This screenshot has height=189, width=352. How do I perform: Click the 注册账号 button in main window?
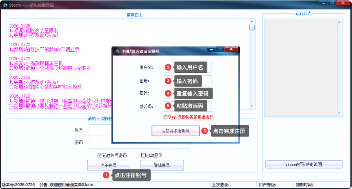coord(109,165)
